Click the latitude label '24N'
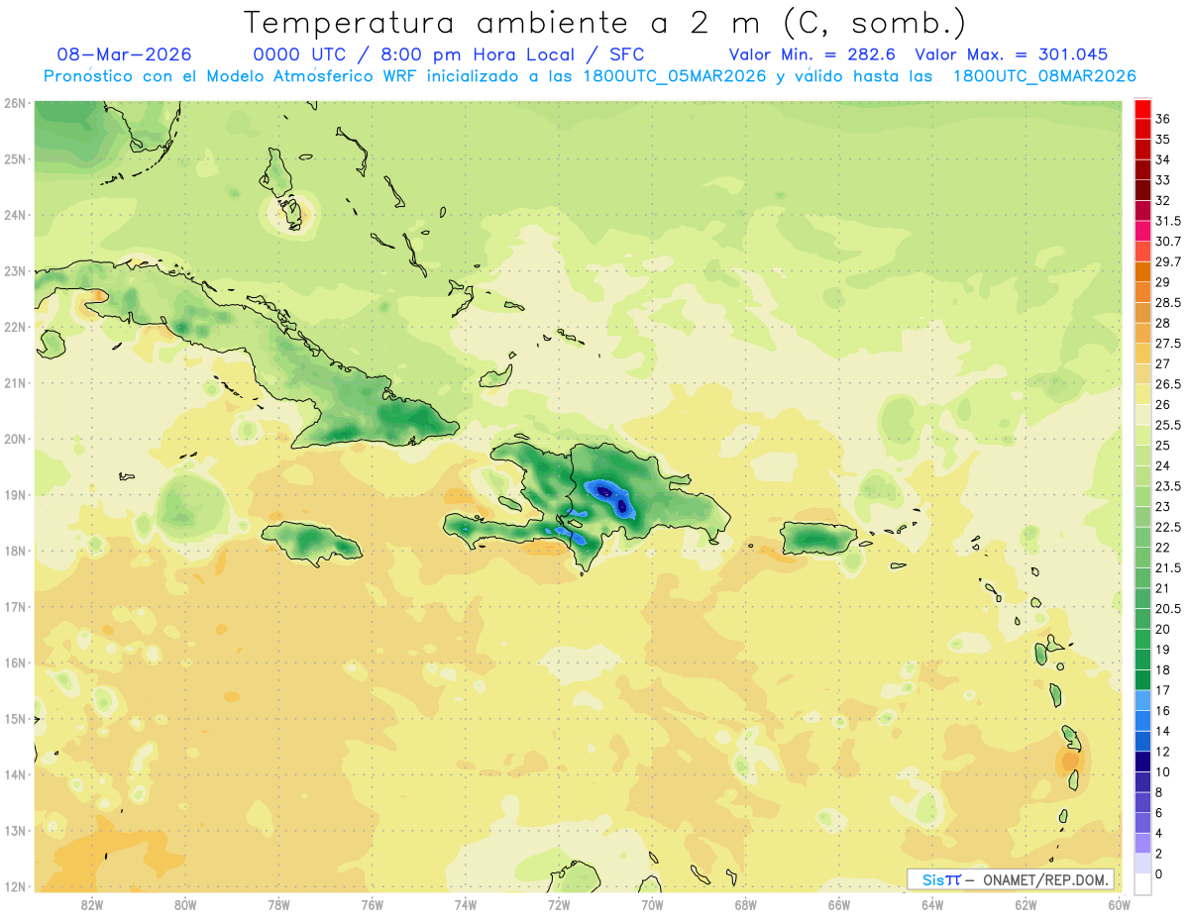The height and width of the screenshot is (918, 1189). (x=15, y=215)
